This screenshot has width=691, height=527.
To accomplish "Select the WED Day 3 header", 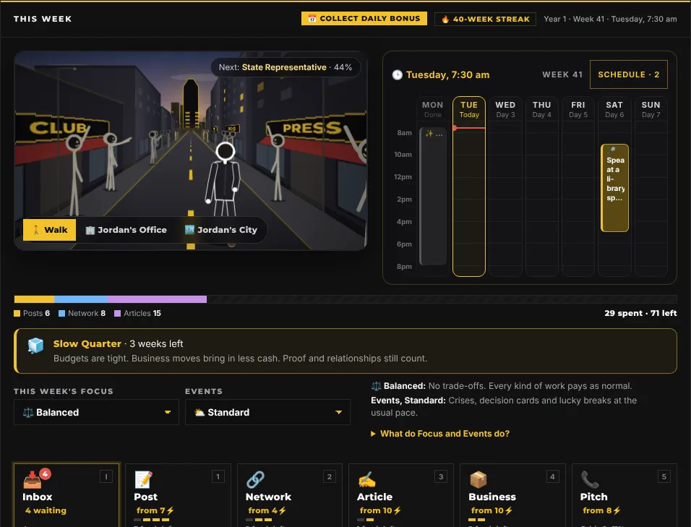I will pos(505,109).
